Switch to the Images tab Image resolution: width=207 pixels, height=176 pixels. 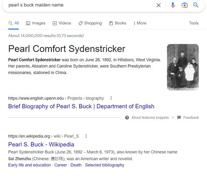36,23
